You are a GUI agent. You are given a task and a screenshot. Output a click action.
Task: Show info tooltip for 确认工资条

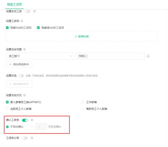pyautogui.click(x=32, y=120)
